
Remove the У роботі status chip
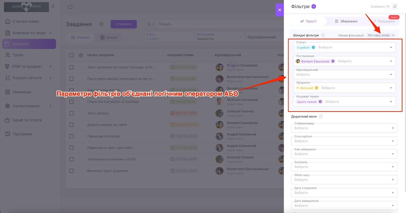[313, 47]
